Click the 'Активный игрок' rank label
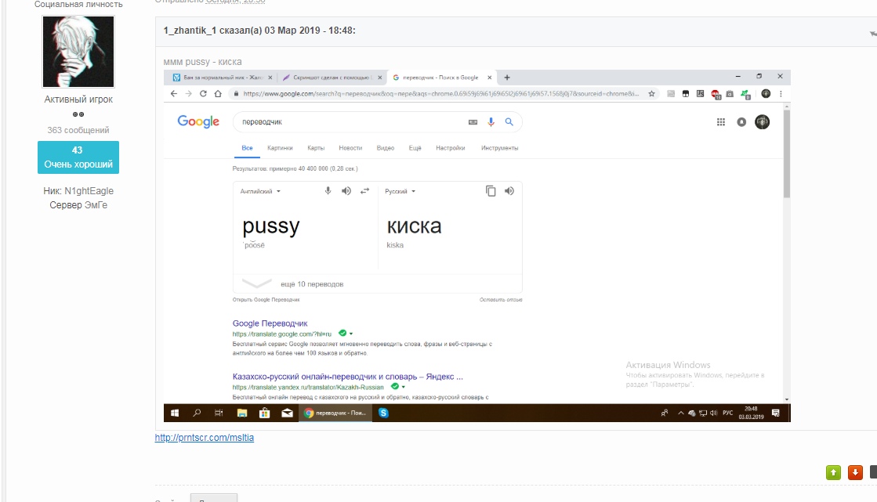877x502 pixels. click(x=78, y=99)
